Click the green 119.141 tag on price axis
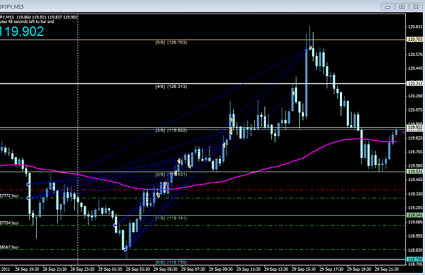The width and height of the screenshot is (425, 275). [415, 215]
